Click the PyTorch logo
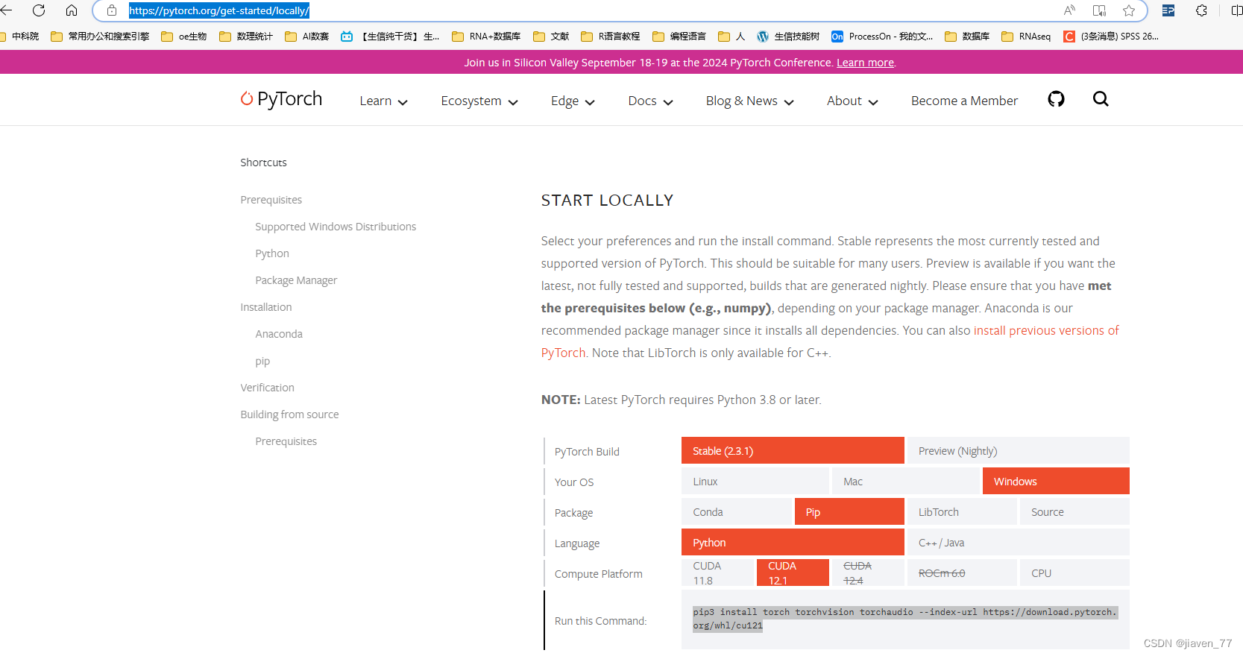The image size is (1243, 656). tap(281, 99)
